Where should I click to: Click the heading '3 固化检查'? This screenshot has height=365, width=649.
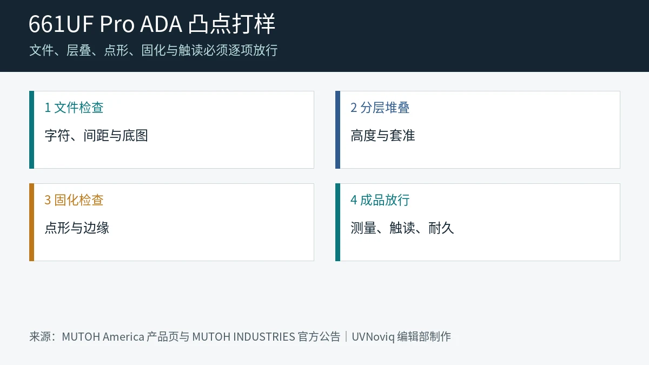click(74, 200)
